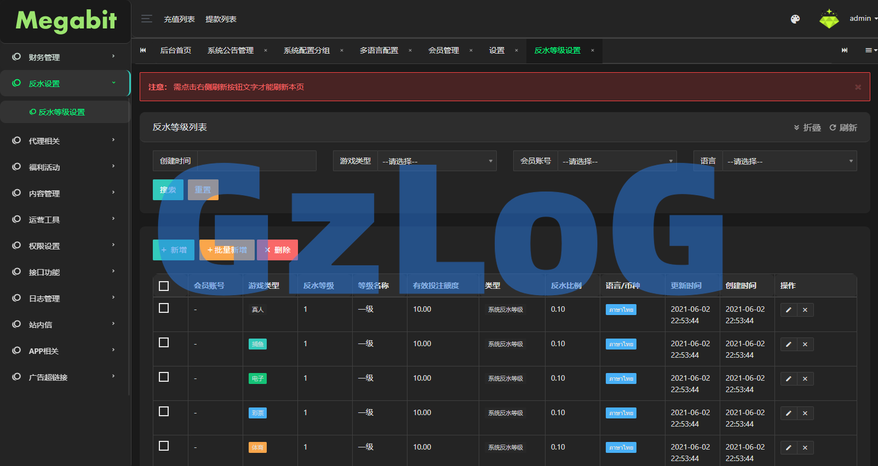
Task: Click the hamburger menu collapse icon
Action: tap(146, 19)
